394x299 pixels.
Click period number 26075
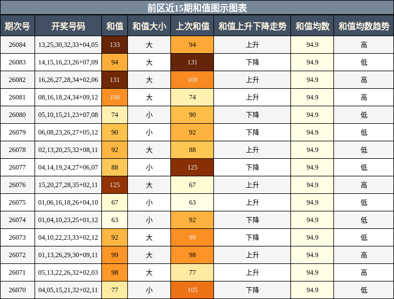click(x=18, y=202)
